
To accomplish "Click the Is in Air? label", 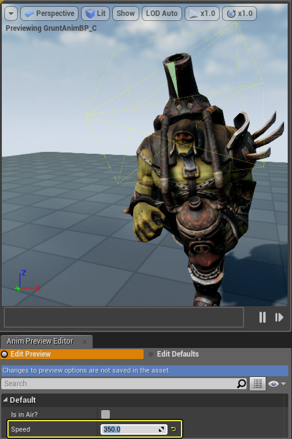I will point(24,414).
